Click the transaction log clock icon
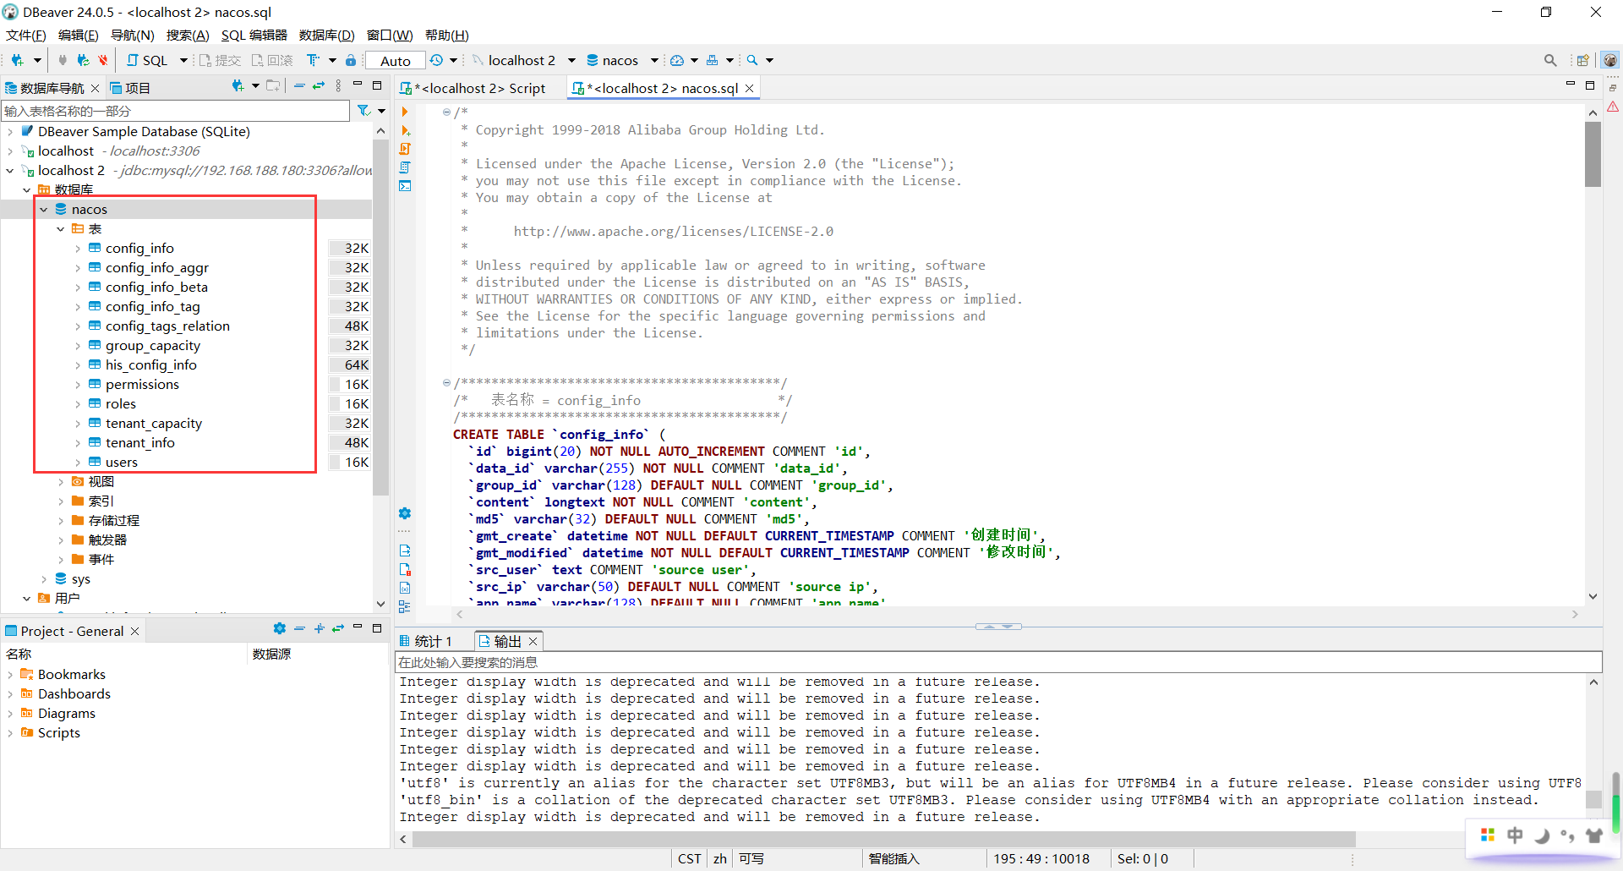Image resolution: width=1623 pixels, height=871 pixels. pyautogui.click(x=436, y=60)
